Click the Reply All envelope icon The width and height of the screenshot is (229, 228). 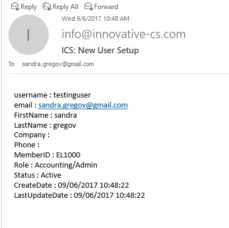(47, 6)
